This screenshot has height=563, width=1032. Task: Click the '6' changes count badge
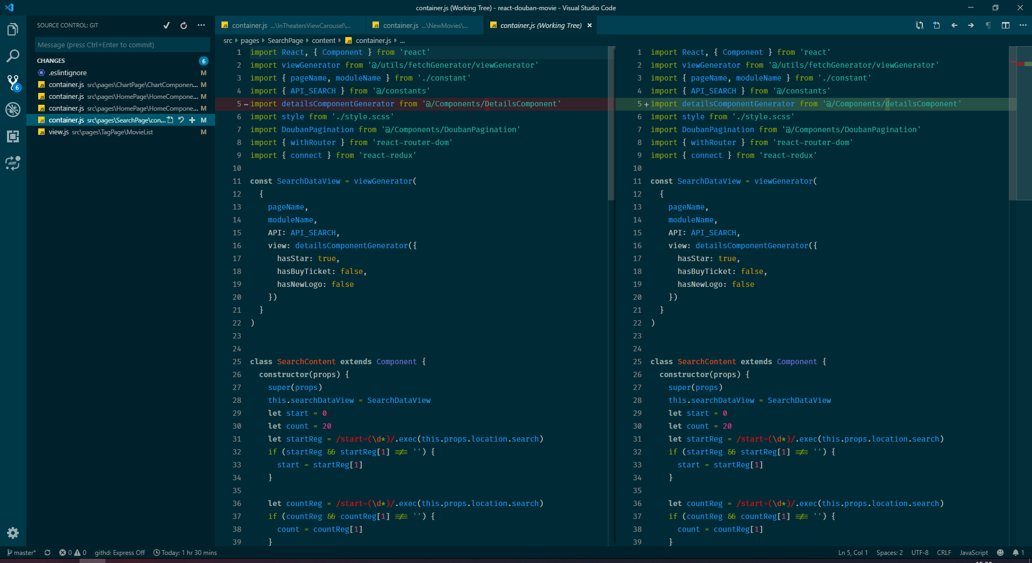[x=204, y=61]
